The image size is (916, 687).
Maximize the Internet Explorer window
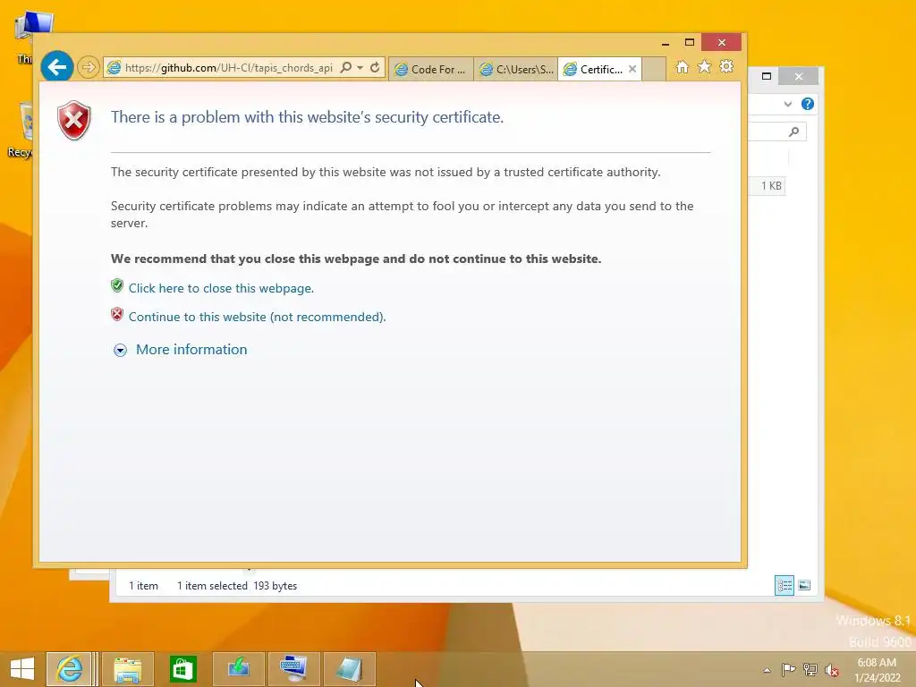(x=690, y=43)
